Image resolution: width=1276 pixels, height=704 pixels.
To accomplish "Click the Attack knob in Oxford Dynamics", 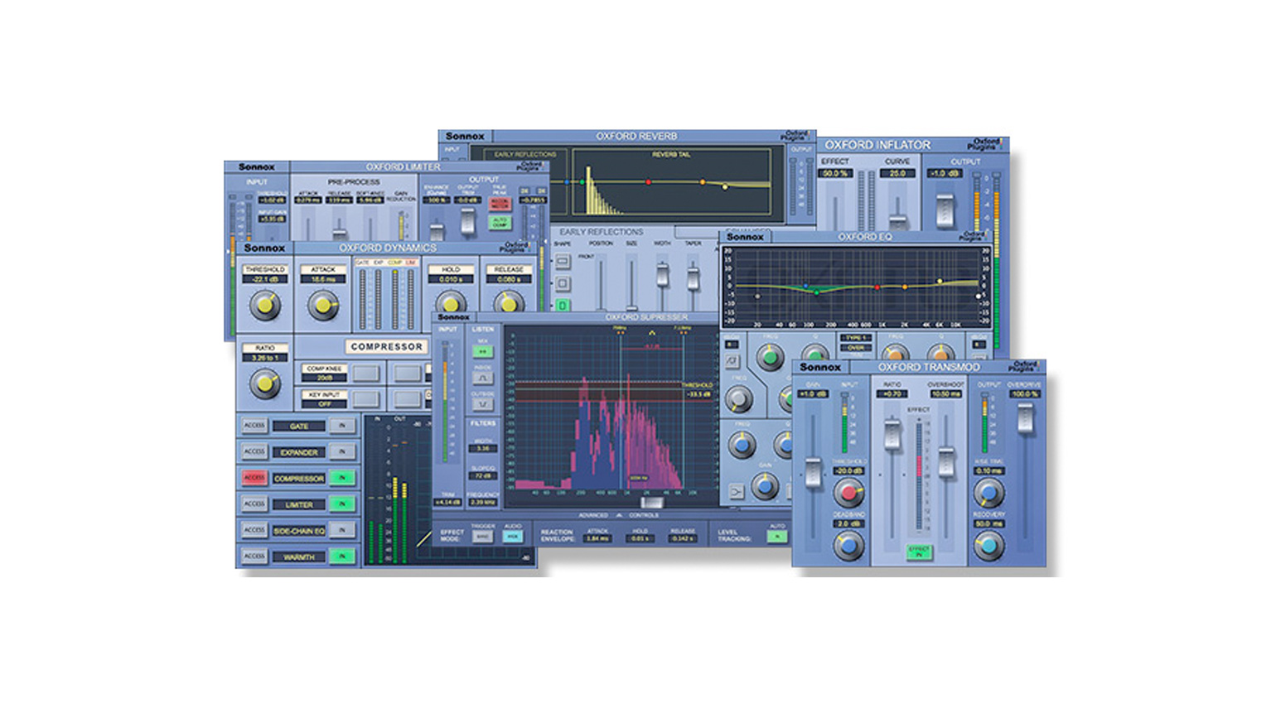I will tap(323, 306).
